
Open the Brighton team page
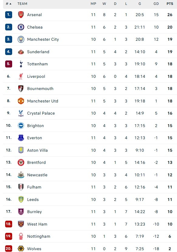(36, 126)
